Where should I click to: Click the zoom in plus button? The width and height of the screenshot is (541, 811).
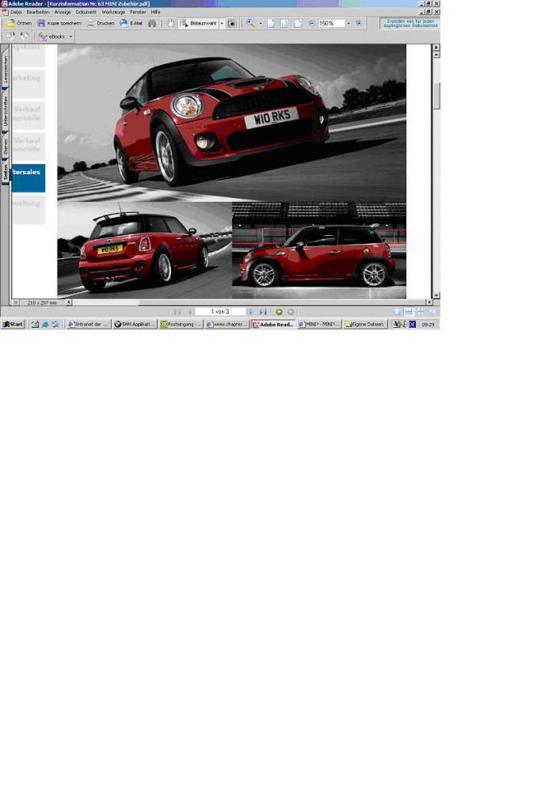pyautogui.click(x=359, y=23)
